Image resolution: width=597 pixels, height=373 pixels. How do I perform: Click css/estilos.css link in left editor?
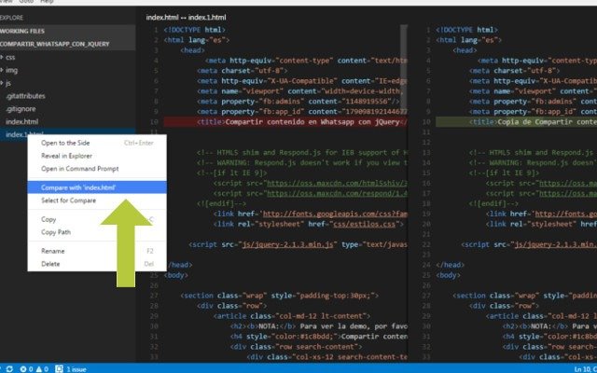364,224
